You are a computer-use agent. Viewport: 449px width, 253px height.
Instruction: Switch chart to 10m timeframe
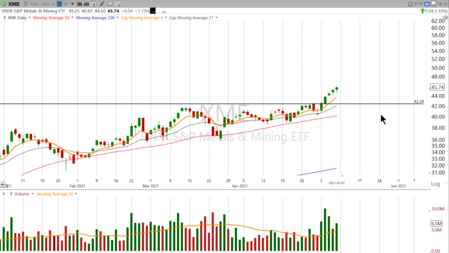[x=34, y=4]
